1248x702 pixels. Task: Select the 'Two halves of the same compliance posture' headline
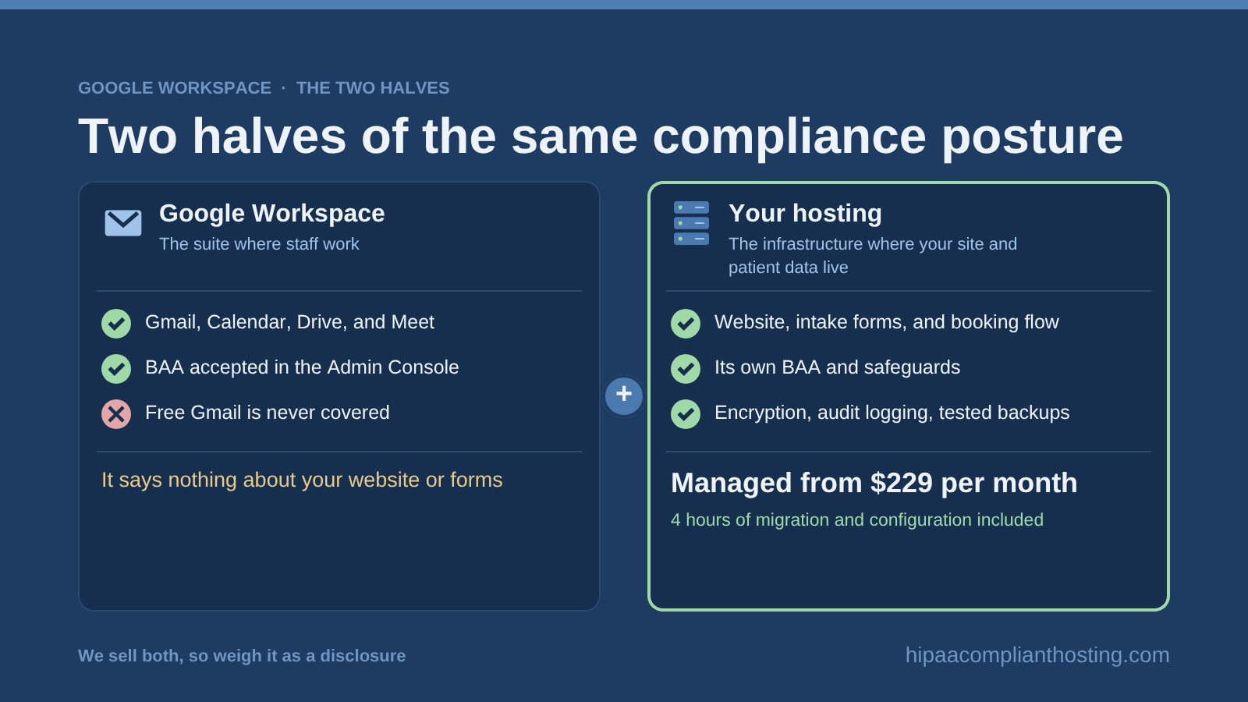(x=601, y=136)
